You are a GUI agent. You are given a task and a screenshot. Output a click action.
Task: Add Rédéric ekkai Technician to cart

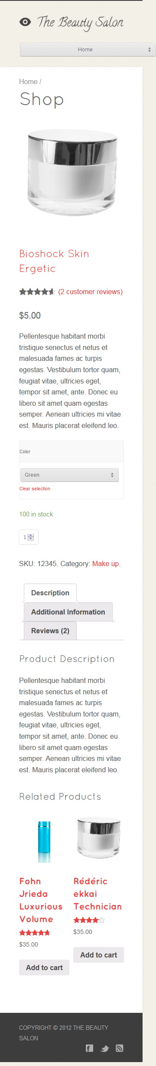98,955
